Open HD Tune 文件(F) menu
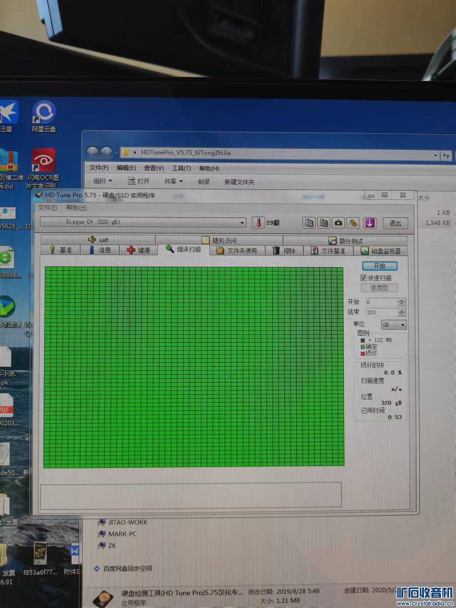Screen dimensions: 456x608 (x=47, y=207)
